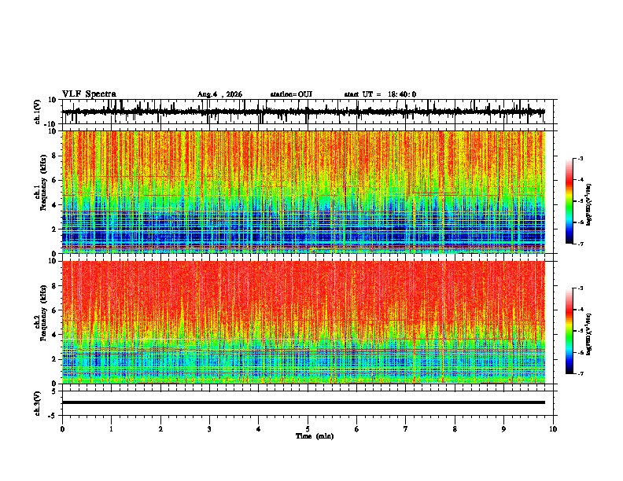Click the "-3" label on ch.1 colorbar
The image size is (623, 481).
point(580,158)
